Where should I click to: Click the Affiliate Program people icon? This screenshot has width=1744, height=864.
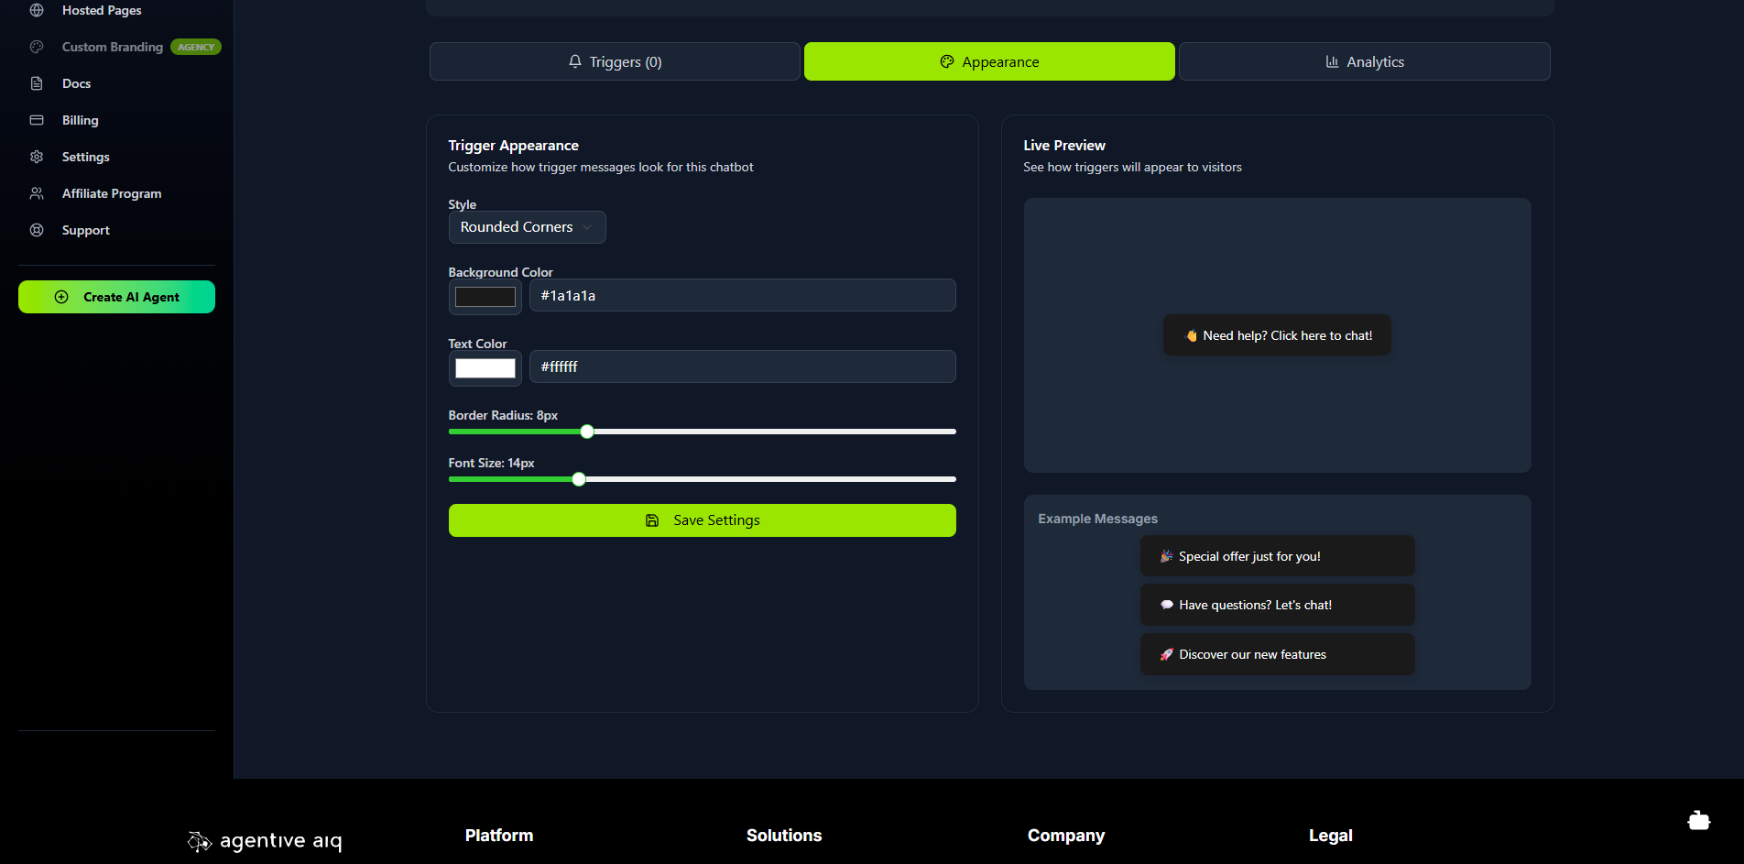pos(37,193)
